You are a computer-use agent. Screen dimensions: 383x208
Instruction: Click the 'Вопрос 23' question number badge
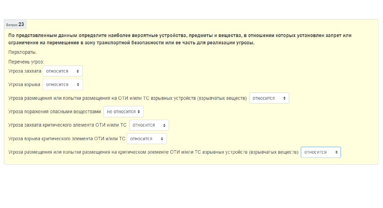point(15,24)
